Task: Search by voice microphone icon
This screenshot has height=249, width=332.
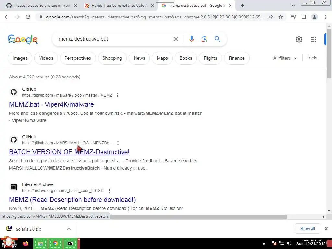Action: pyautogui.click(x=191, y=39)
